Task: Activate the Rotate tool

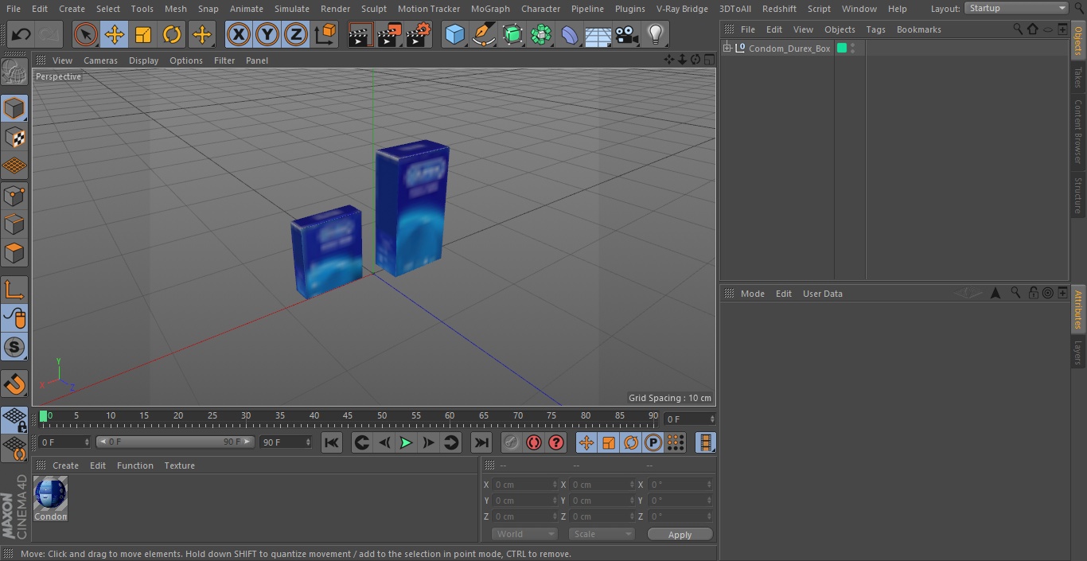Action: (x=172, y=34)
